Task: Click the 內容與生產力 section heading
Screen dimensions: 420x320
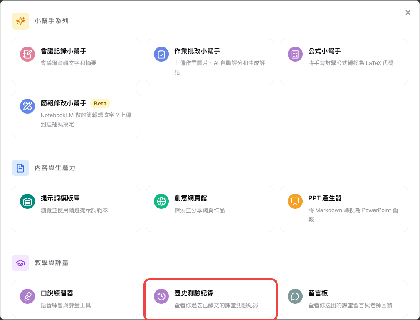Action: point(55,168)
